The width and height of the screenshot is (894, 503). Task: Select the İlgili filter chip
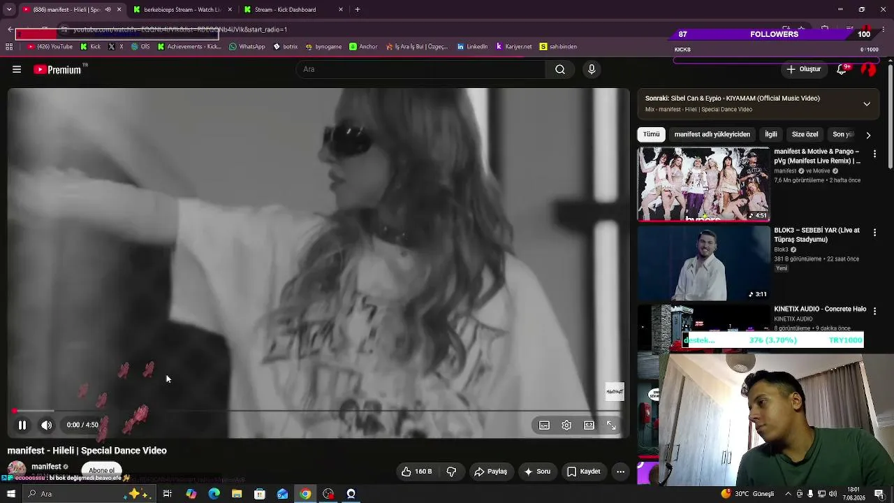[x=771, y=134]
